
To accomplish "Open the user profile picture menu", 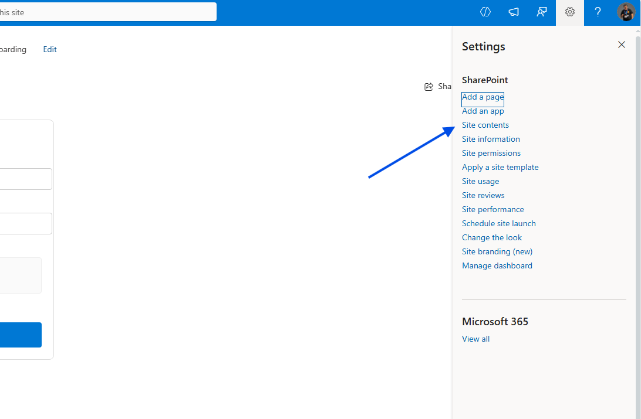I will (x=626, y=12).
